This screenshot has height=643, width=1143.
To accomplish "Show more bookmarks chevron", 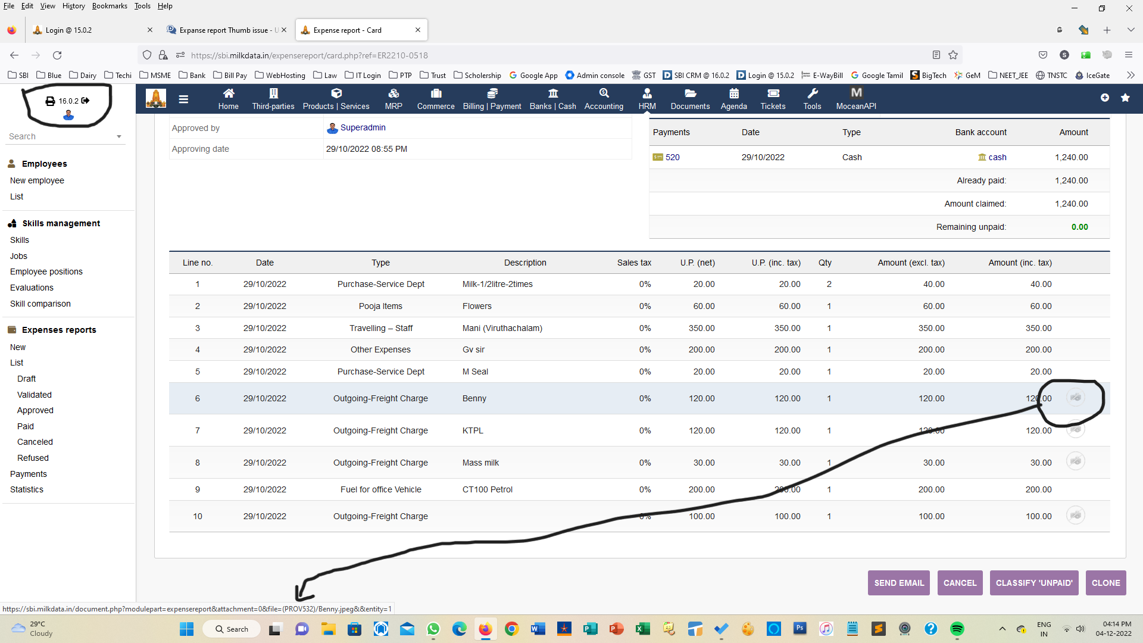I will point(1130,75).
